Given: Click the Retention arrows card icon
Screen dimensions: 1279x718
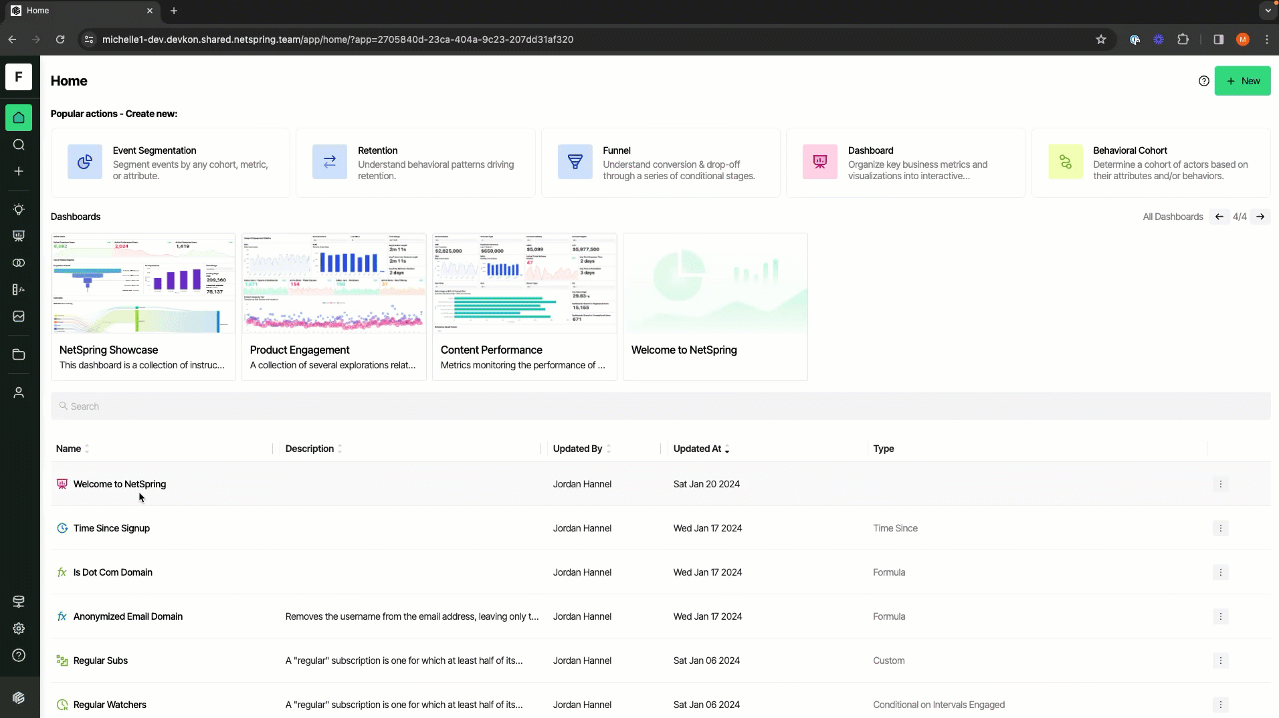Looking at the screenshot, I should pyautogui.click(x=330, y=162).
